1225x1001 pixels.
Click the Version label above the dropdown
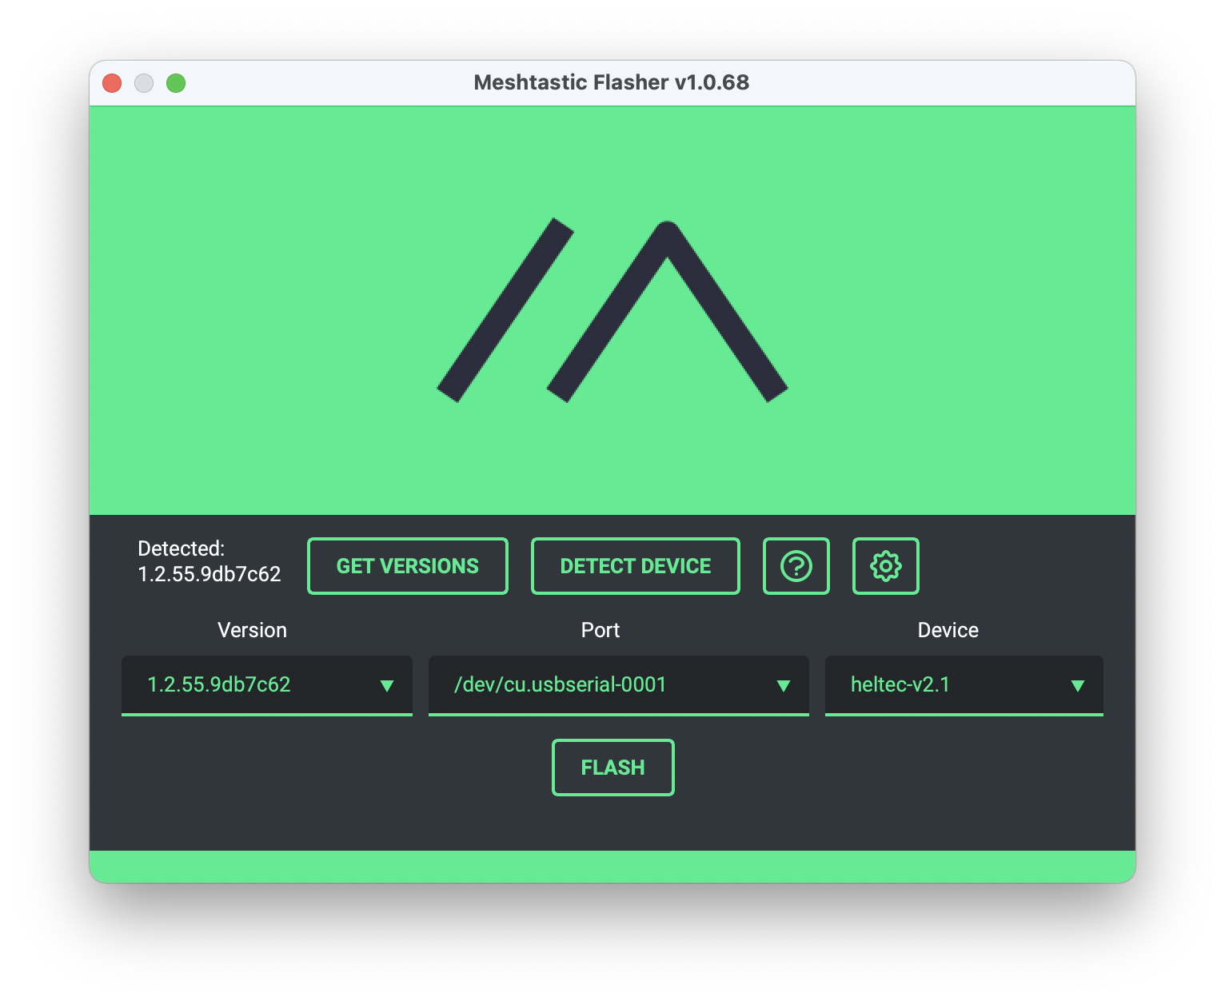pyautogui.click(x=252, y=630)
